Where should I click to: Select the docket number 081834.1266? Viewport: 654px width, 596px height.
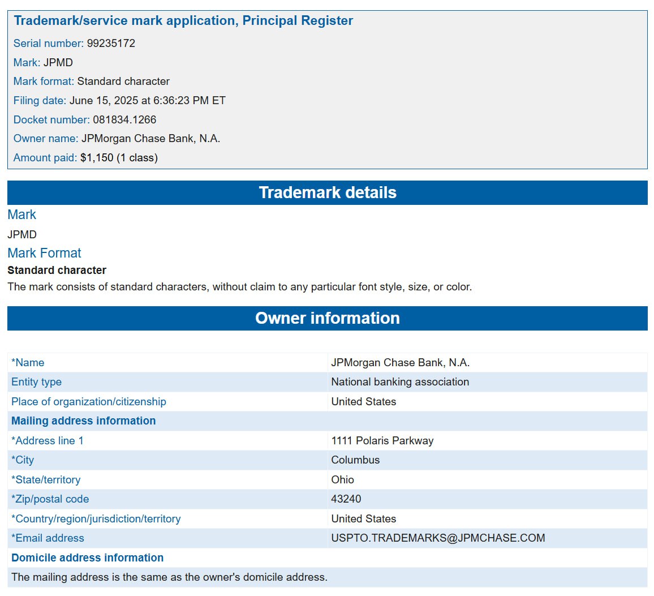pyautogui.click(x=124, y=120)
